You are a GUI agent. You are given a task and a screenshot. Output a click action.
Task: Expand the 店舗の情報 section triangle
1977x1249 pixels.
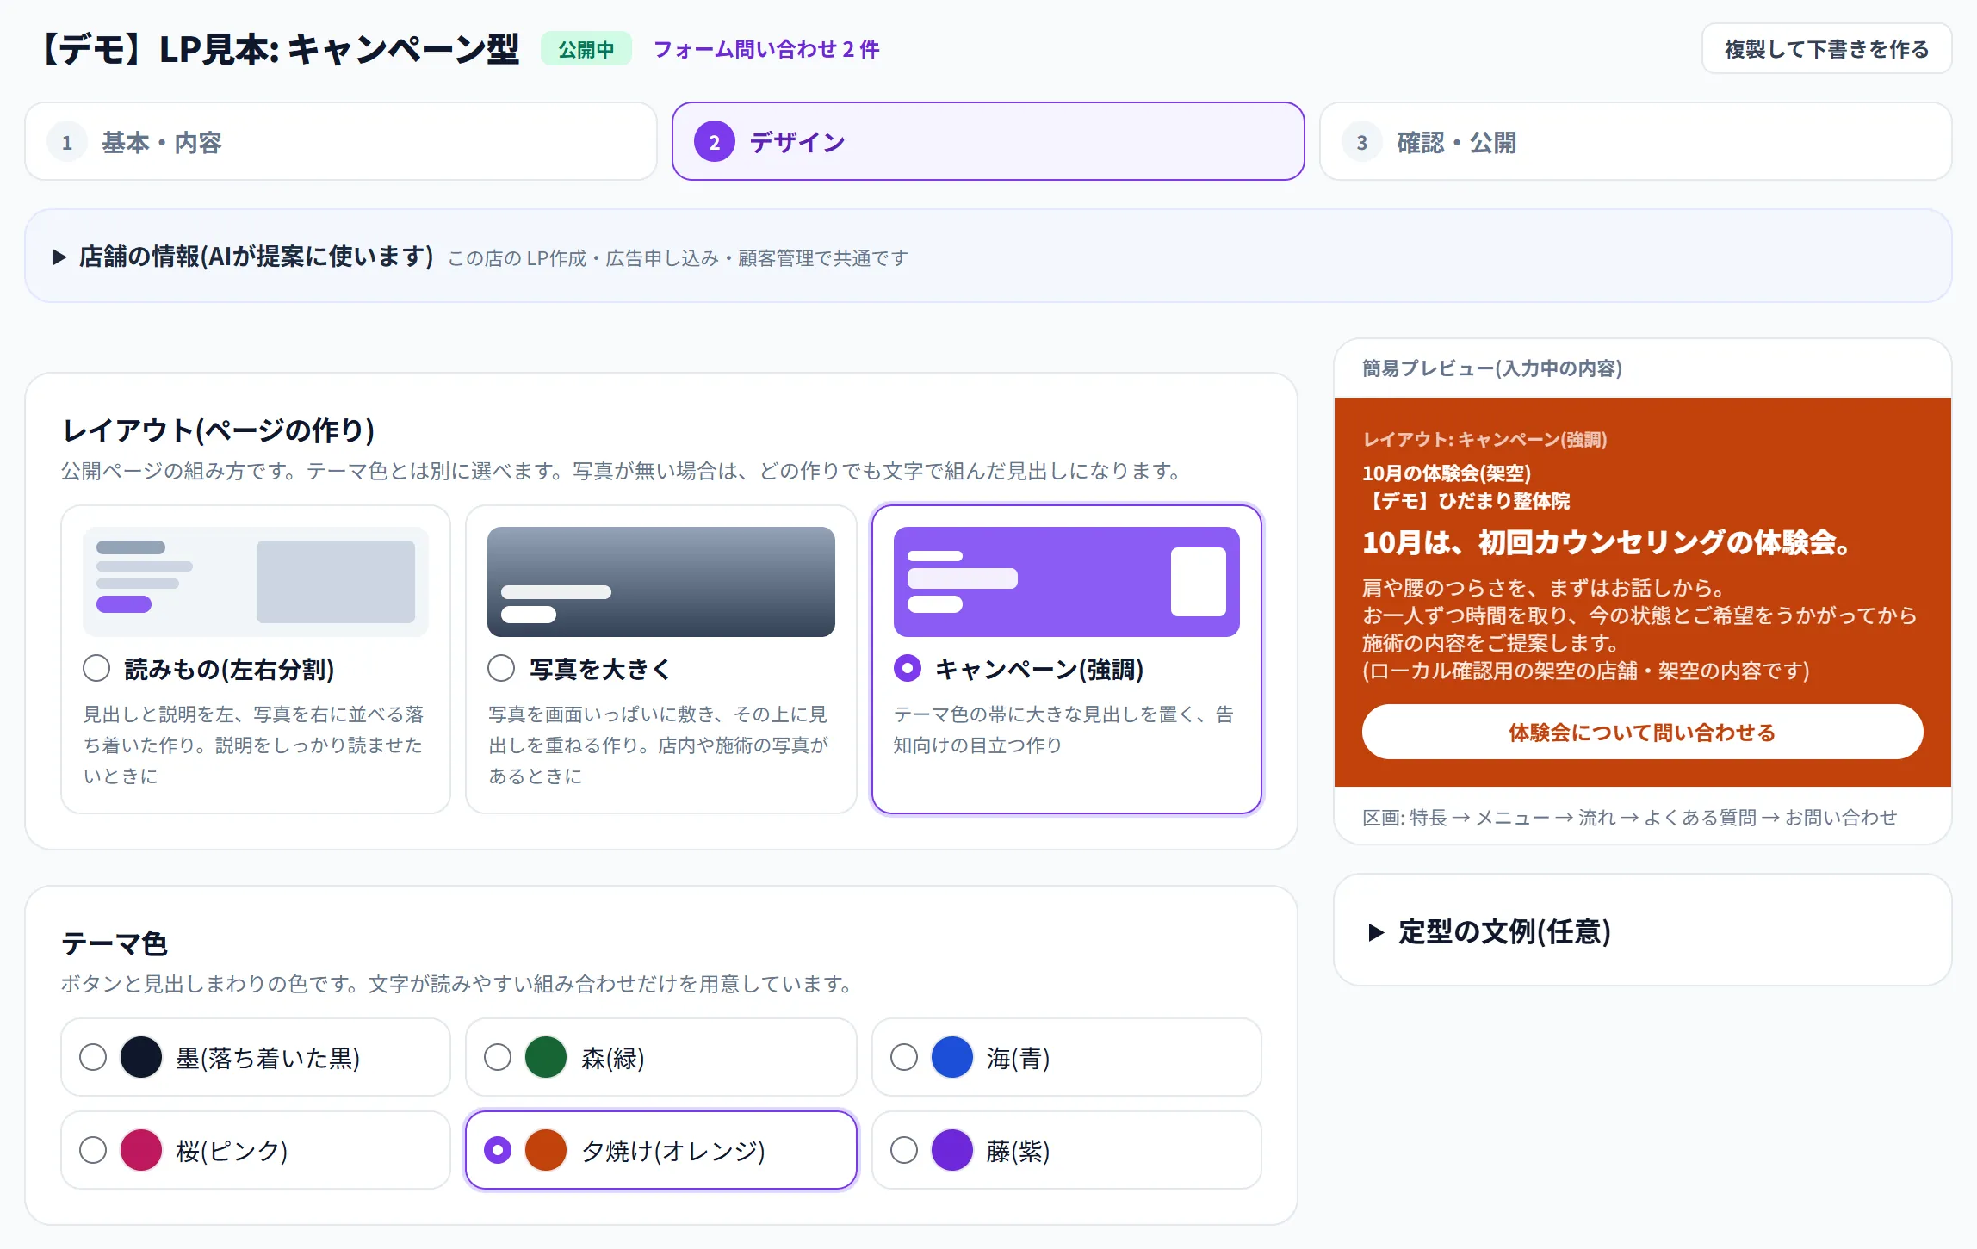[59, 257]
